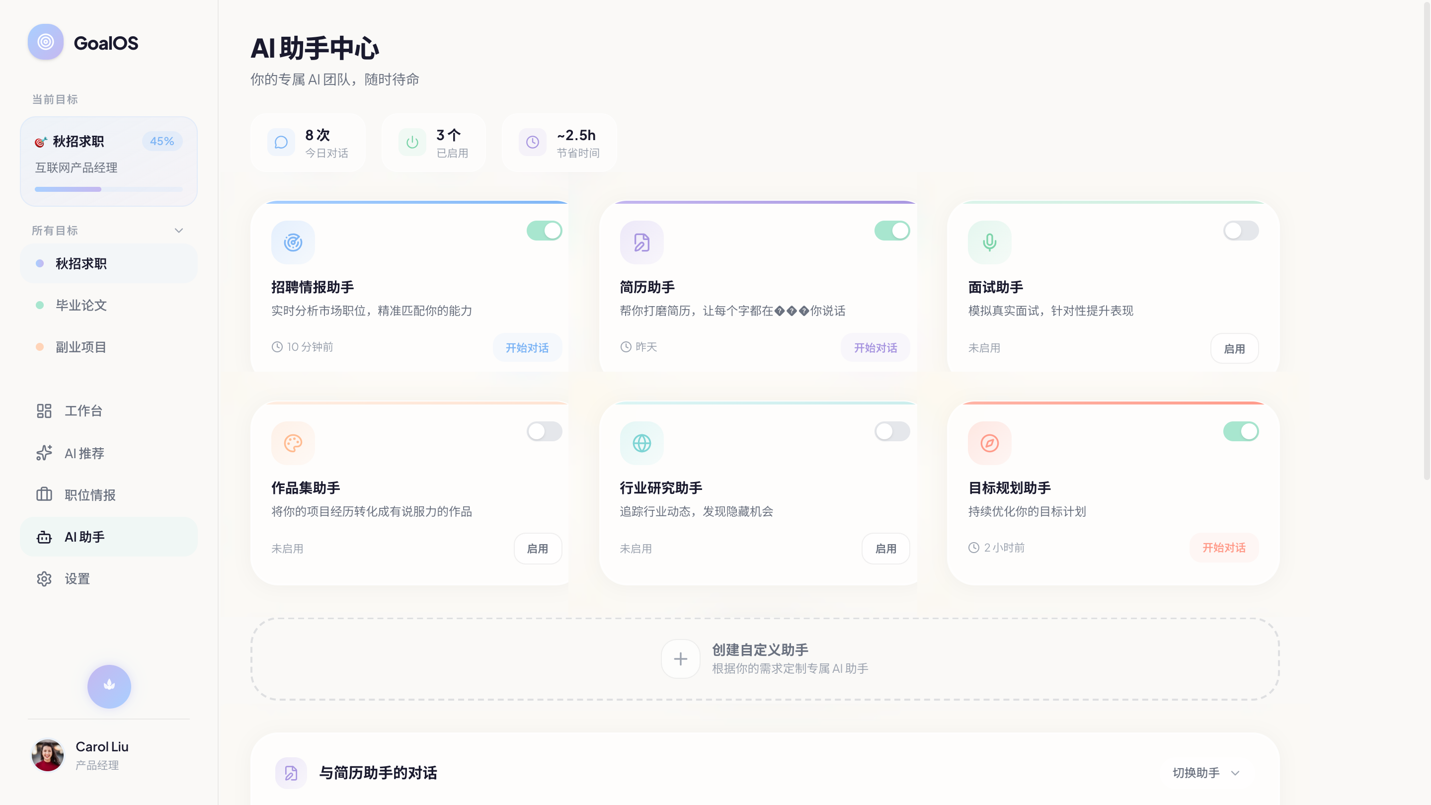The height and width of the screenshot is (805, 1431).
Task: Click the purple dot beside 秋招求职
Action: [39, 263]
